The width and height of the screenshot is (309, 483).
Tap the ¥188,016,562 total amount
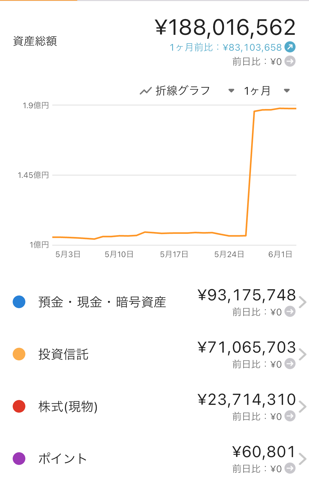pos(225,27)
